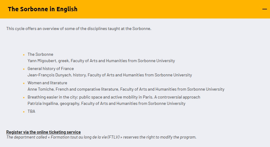
Task: Click the Anne Tomiche speaker line
Action: tap(126, 89)
